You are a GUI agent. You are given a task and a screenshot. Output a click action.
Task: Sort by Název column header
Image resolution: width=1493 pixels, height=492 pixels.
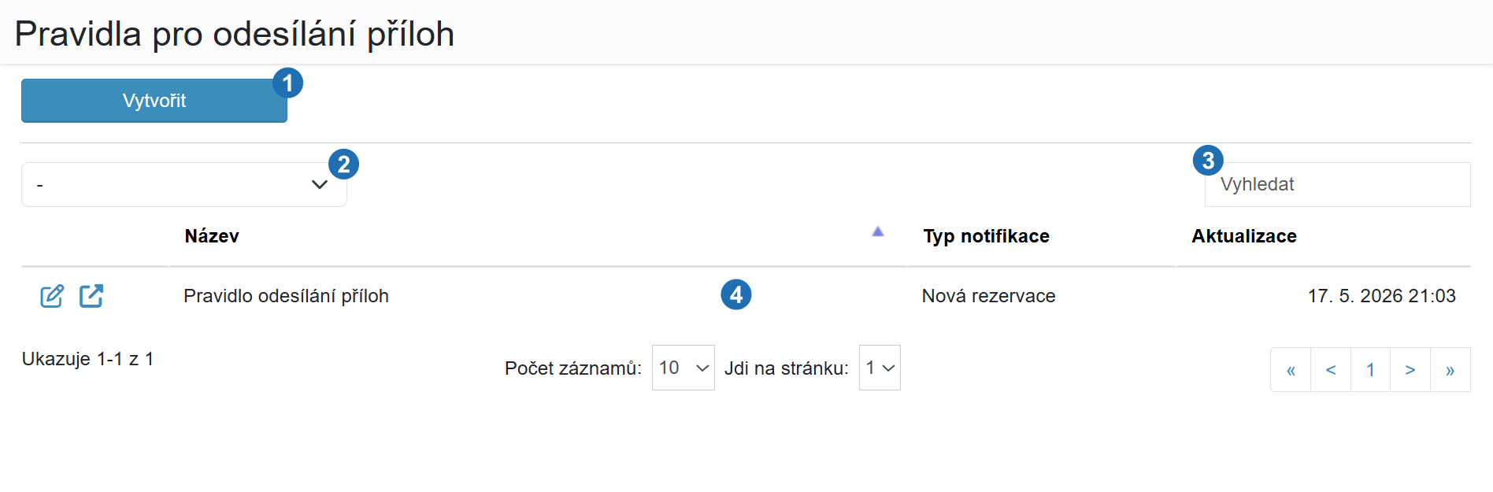tap(212, 236)
